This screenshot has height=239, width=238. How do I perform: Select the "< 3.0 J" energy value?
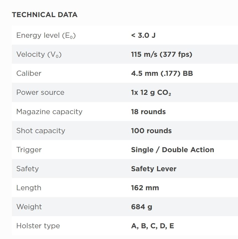pos(143,35)
